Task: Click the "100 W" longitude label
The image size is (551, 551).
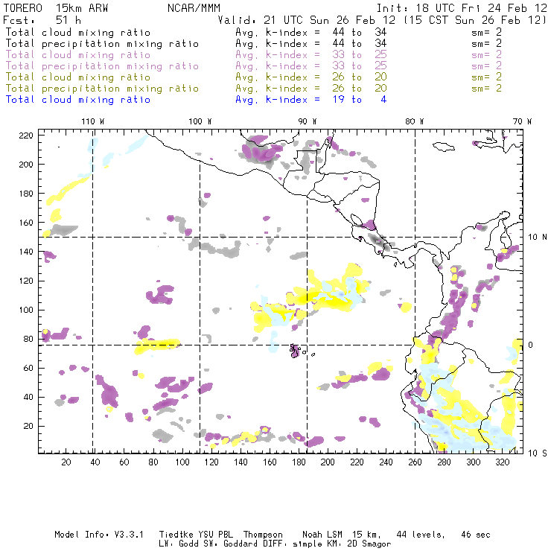Action: [x=200, y=121]
